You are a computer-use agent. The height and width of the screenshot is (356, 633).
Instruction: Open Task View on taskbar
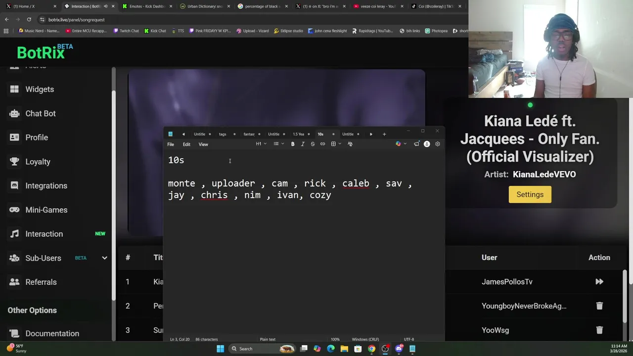[304, 349]
